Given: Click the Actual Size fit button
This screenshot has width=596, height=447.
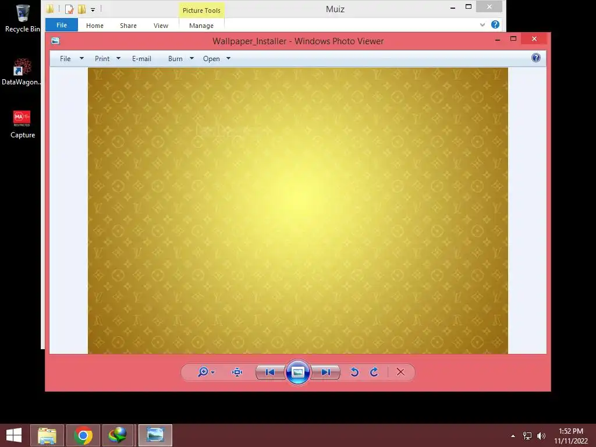Looking at the screenshot, I should coord(237,372).
